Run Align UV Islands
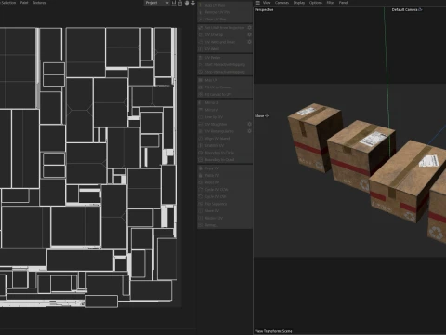This screenshot has width=446, height=335. 225,139
